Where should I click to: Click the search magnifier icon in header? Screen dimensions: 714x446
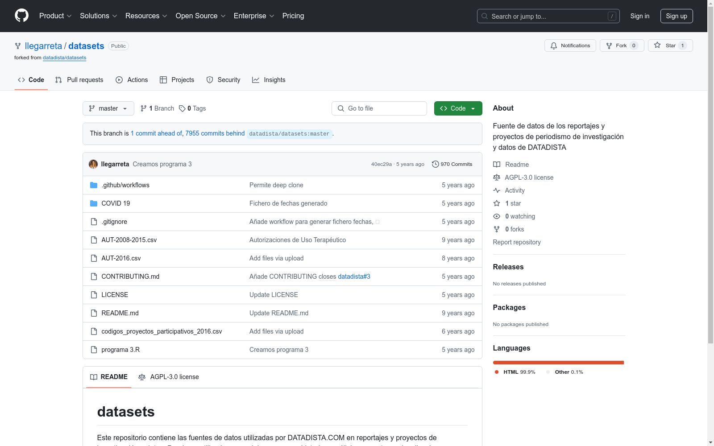(x=485, y=16)
